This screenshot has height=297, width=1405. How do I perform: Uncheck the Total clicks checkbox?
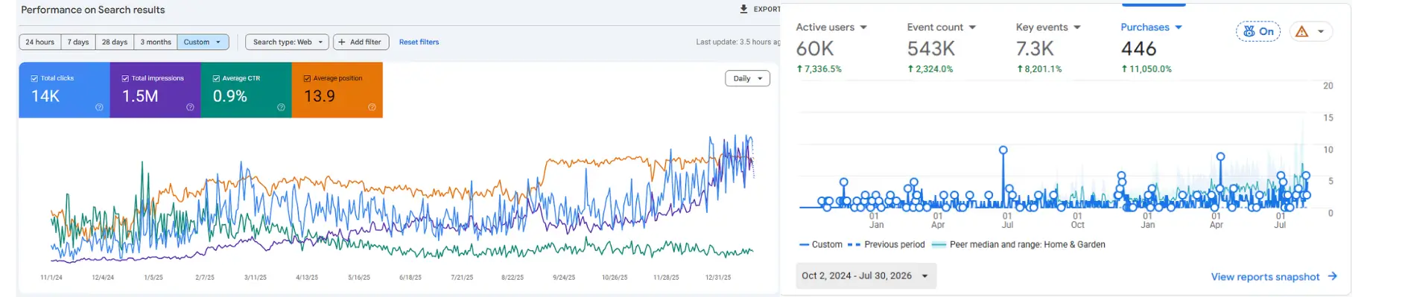[x=34, y=78]
